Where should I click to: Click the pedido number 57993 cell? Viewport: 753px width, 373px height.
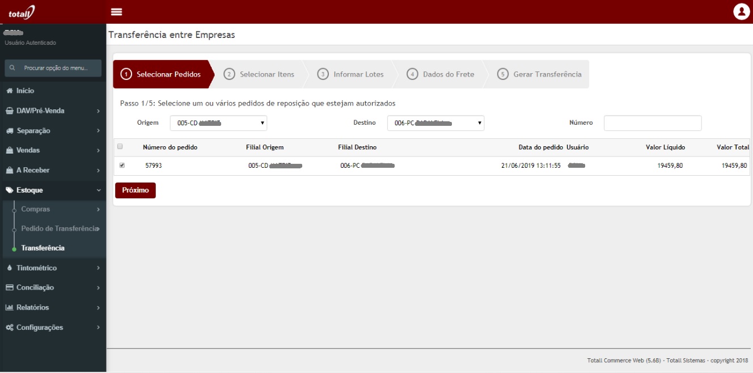[154, 166]
